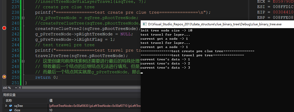Open the 100 % zoom dropdown
Image resolution: width=294 pixels, height=112 pixels.
click(16, 88)
